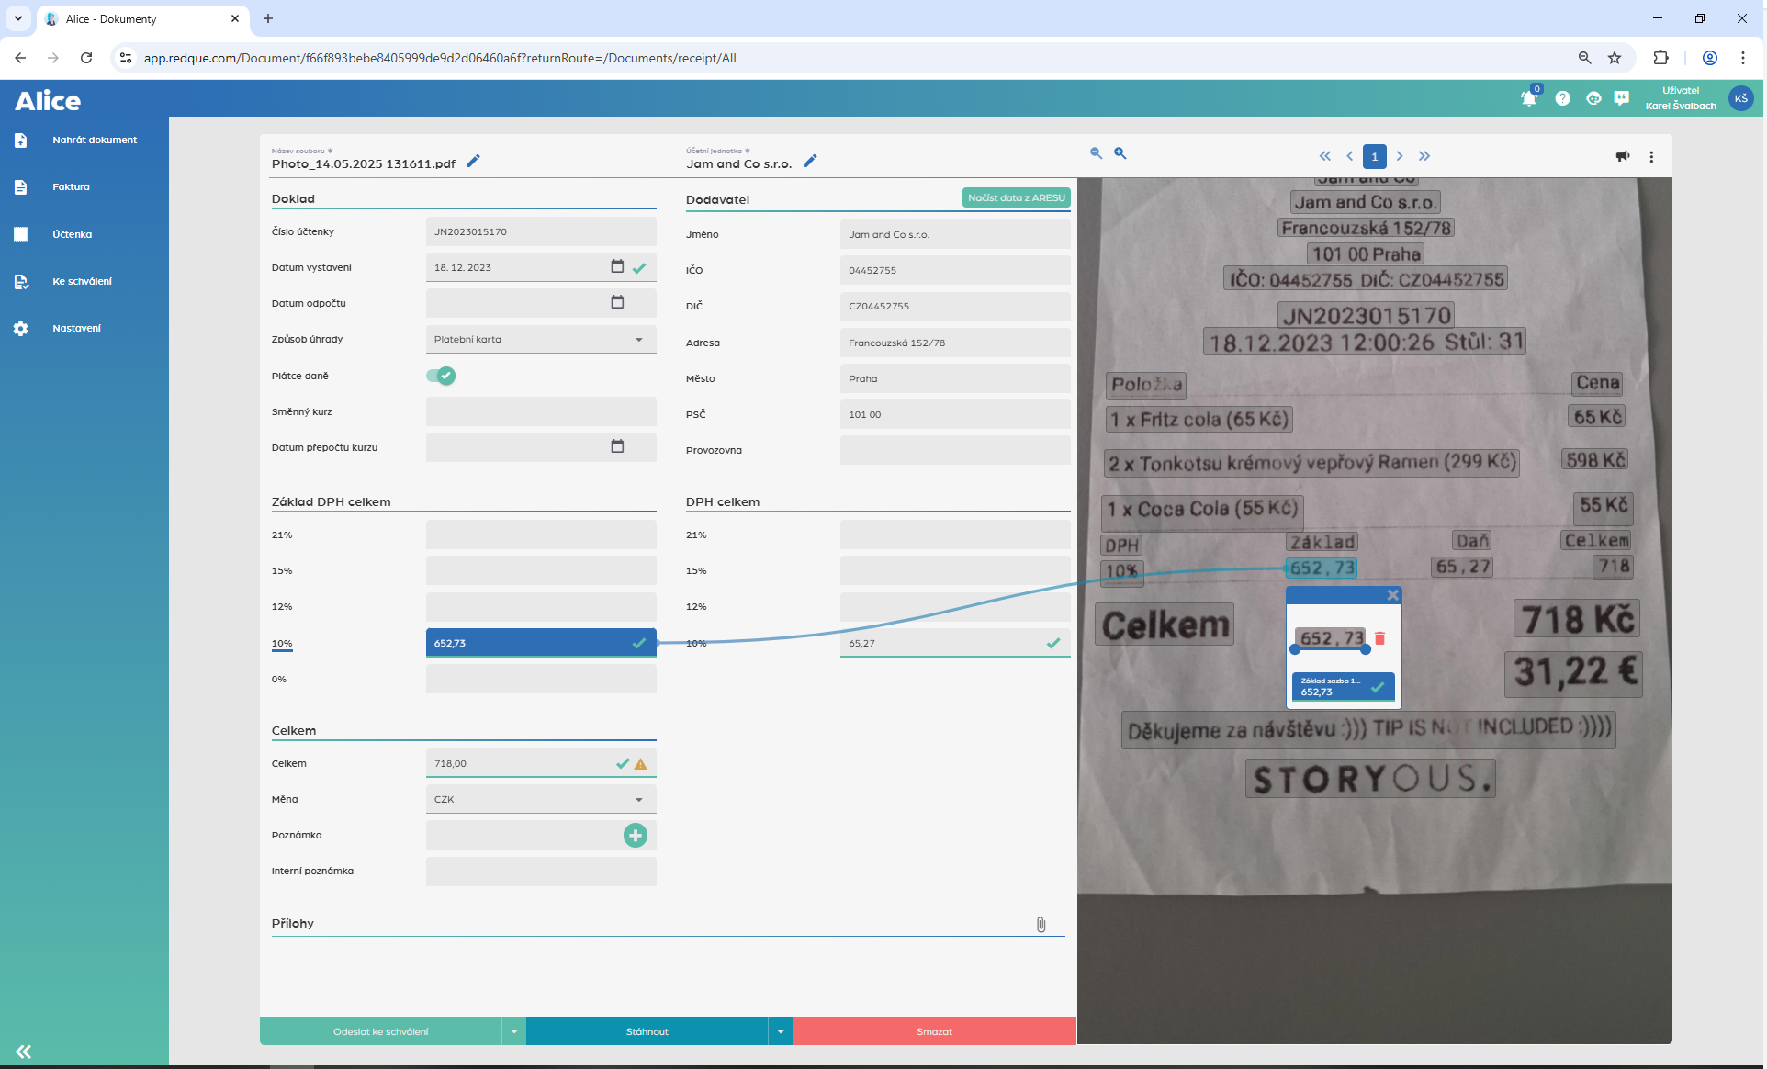Expand the Odeslat ke schválení arrow options
Viewport: 1767px width, 1069px height.
(514, 1031)
